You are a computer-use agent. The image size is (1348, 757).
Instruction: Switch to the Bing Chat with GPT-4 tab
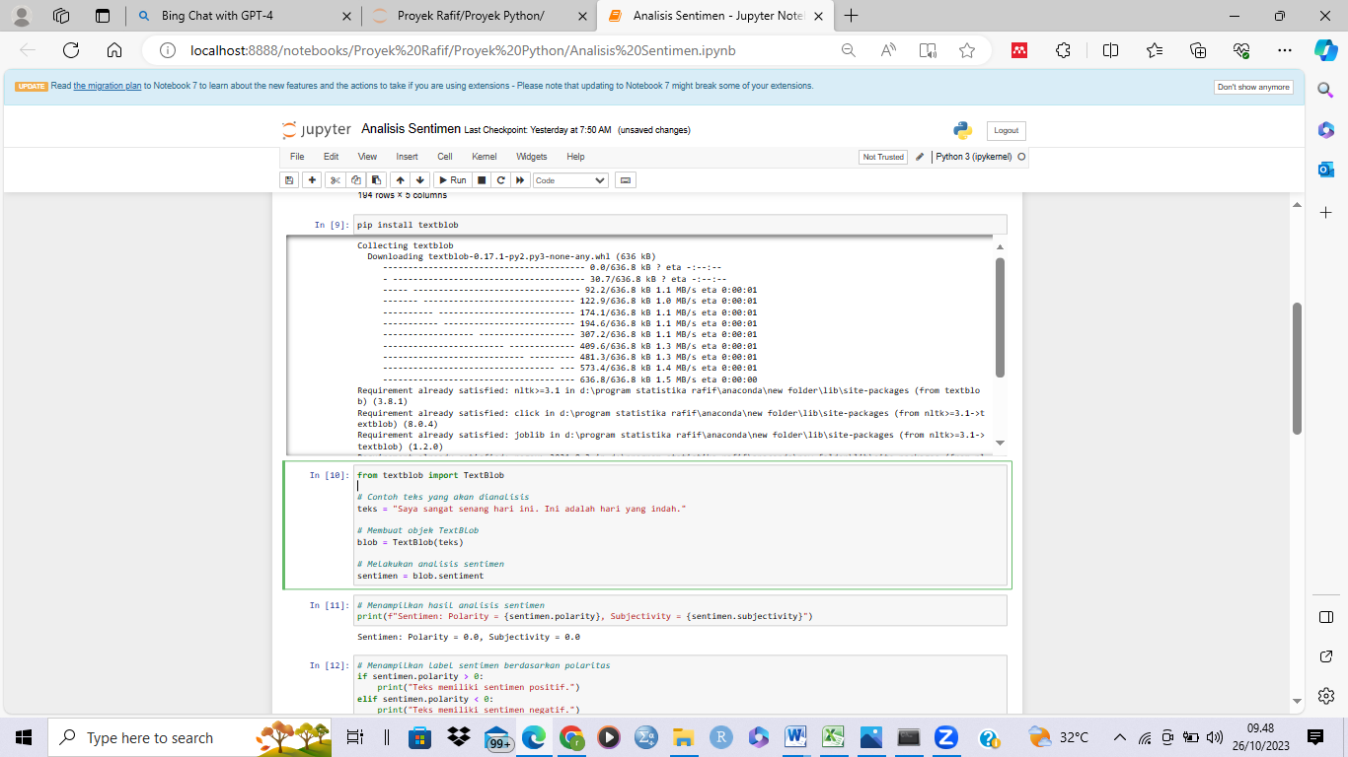click(x=245, y=16)
